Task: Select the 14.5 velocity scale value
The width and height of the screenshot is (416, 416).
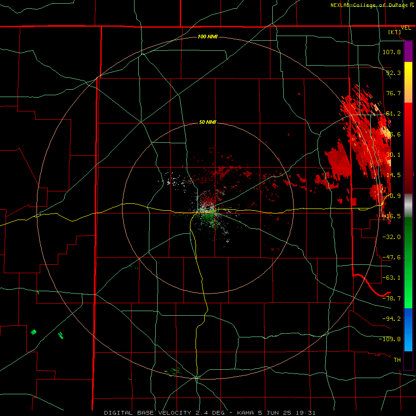Action: 393,175
